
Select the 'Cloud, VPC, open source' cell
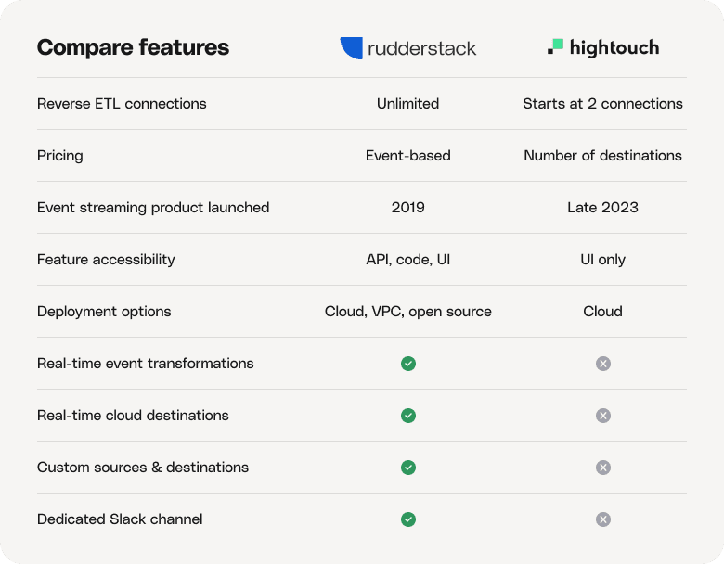pos(407,312)
